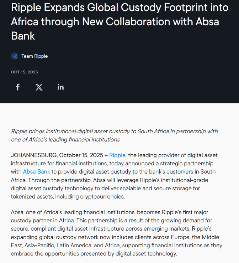The height and width of the screenshot is (263, 239).
Task: Follow the blue Ripple hyperlink
Action: point(117,155)
